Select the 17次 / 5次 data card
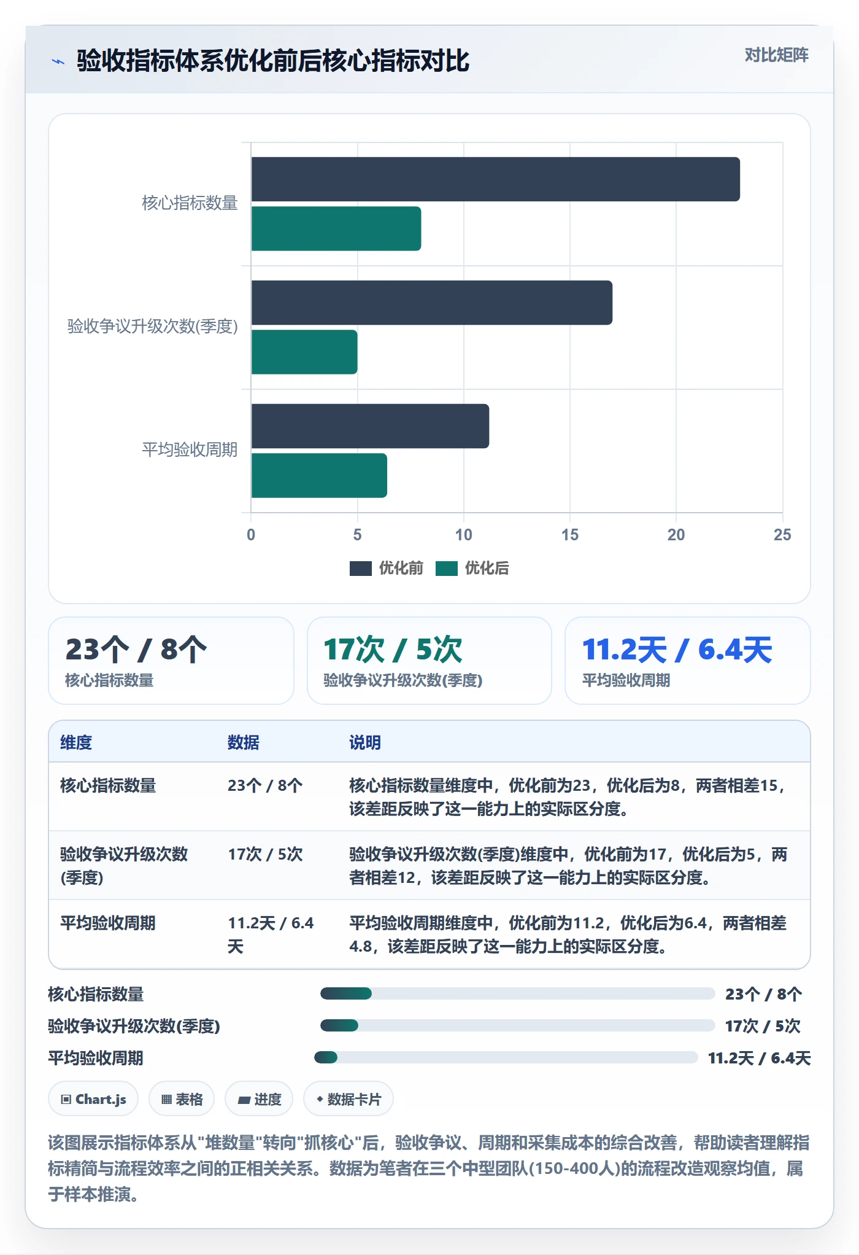859x1255 pixels. click(x=429, y=661)
